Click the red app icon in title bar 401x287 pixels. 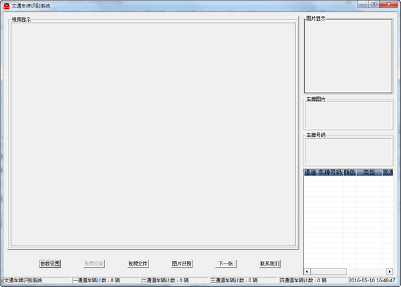6,5
